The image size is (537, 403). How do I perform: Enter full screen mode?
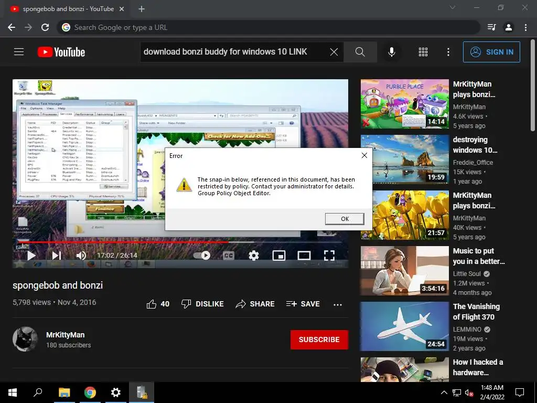pos(329,256)
